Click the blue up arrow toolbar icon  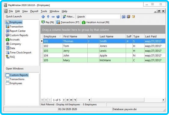(x=48, y=17)
